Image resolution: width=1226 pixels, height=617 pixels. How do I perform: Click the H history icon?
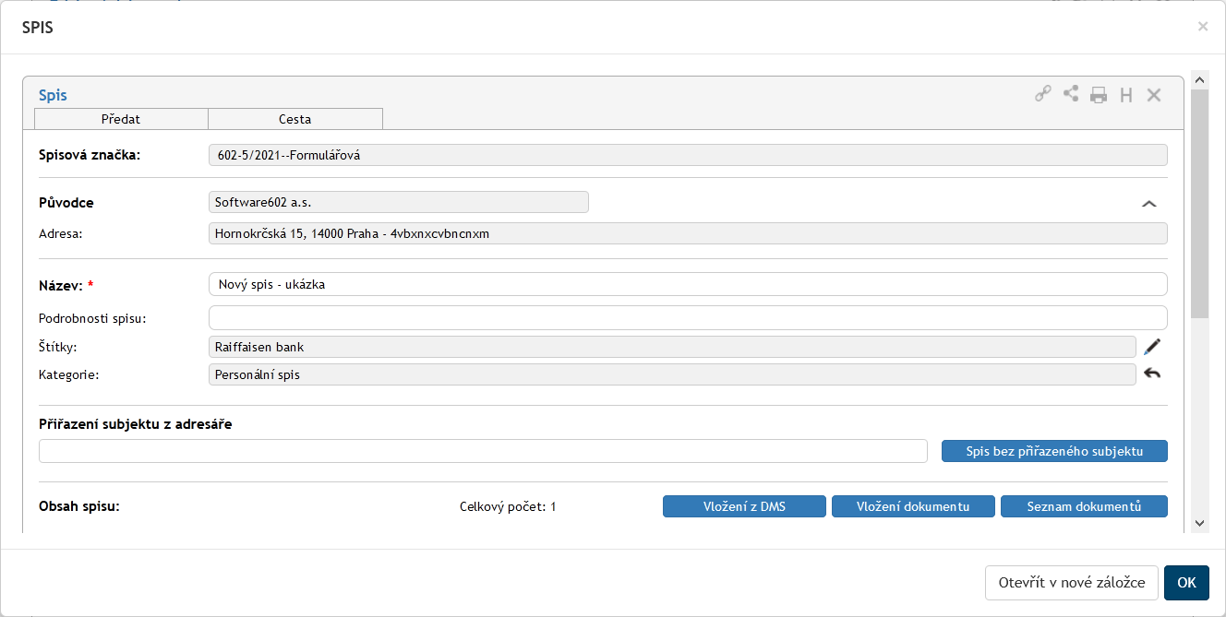[1126, 95]
